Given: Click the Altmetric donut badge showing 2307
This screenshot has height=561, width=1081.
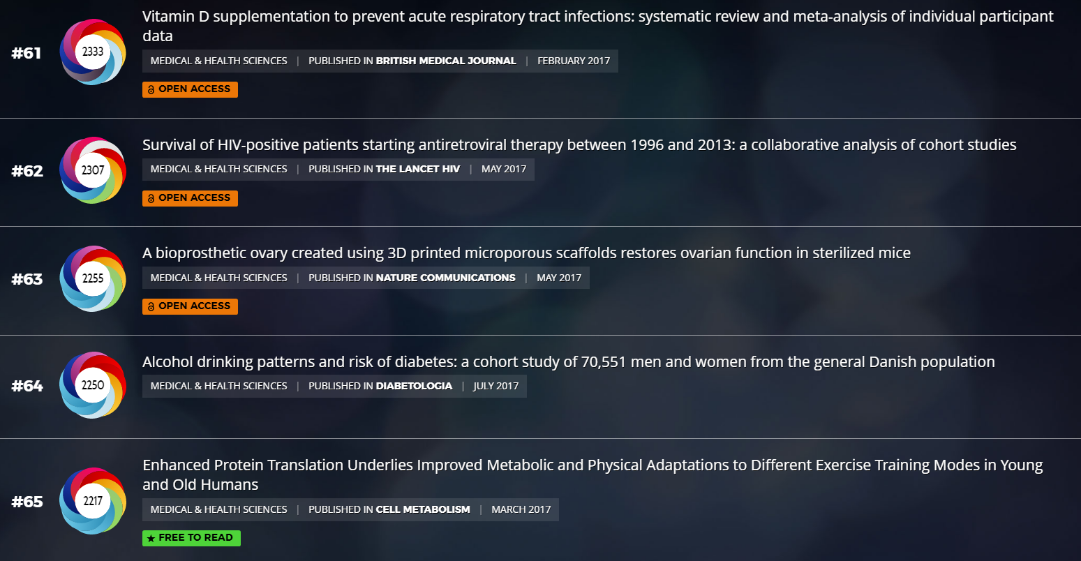Looking at the screenshot, I should [x=93, y=170].
